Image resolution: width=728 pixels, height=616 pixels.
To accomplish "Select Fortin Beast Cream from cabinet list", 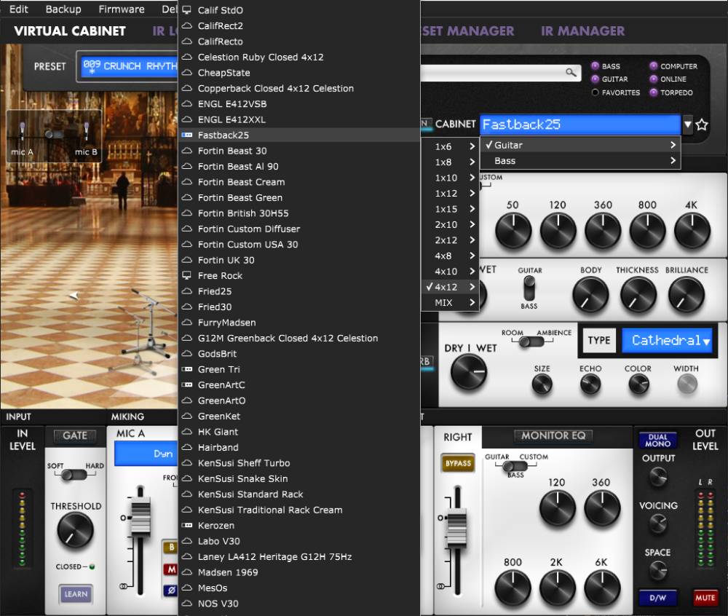I will [241, 182].
